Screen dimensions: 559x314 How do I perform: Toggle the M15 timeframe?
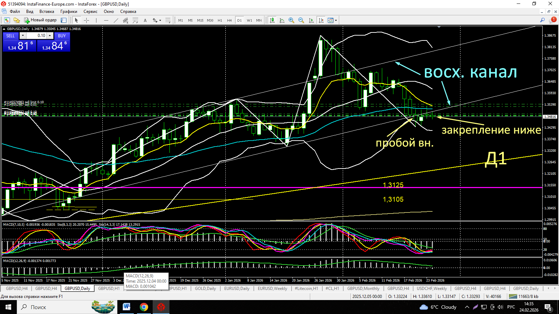200,20
